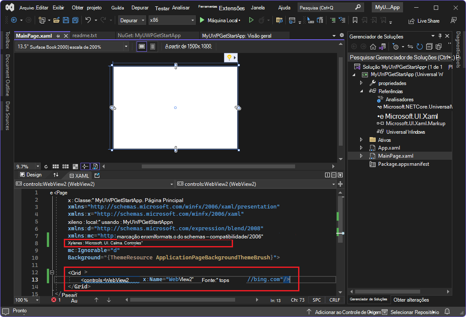Click the Live Share button

point(424,21)
